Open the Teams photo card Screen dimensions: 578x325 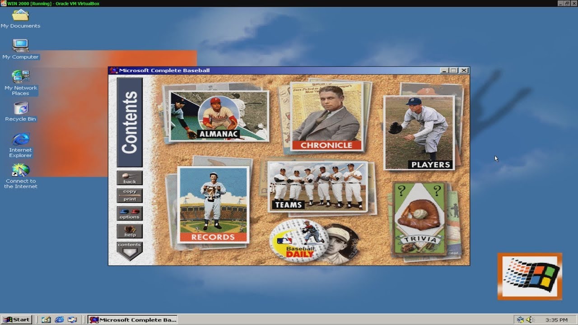[317, 186]
